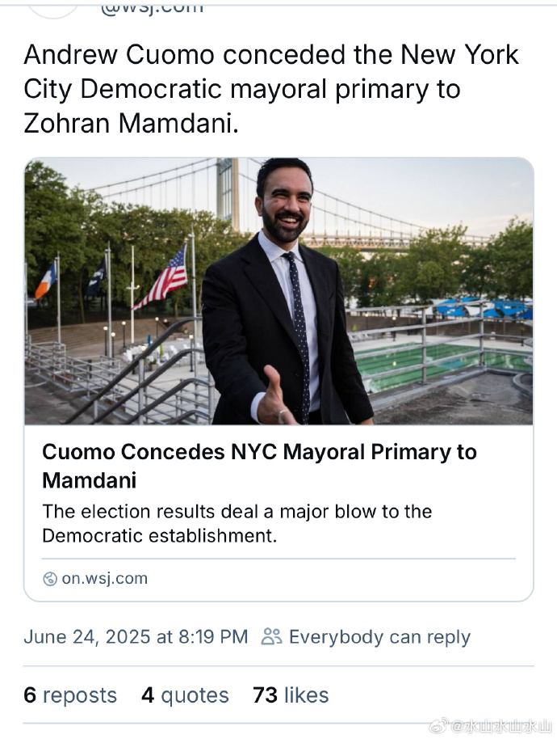The width and height of the screenshot is (557, 739).
Task: Show the 4 quotes list
Action: pos(185,695)
